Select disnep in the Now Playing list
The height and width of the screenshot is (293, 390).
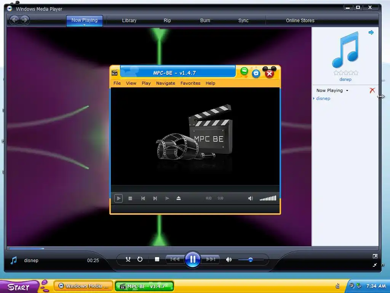[x=323, y=98]
